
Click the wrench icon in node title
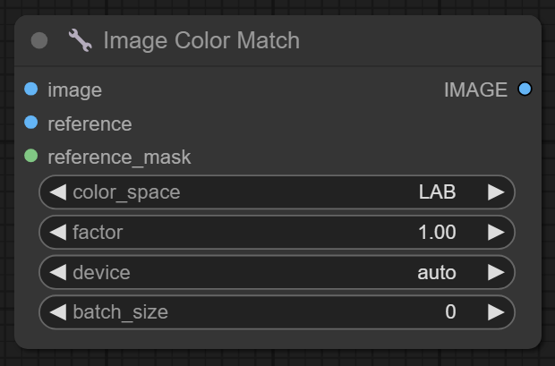[x=81, y=40]
